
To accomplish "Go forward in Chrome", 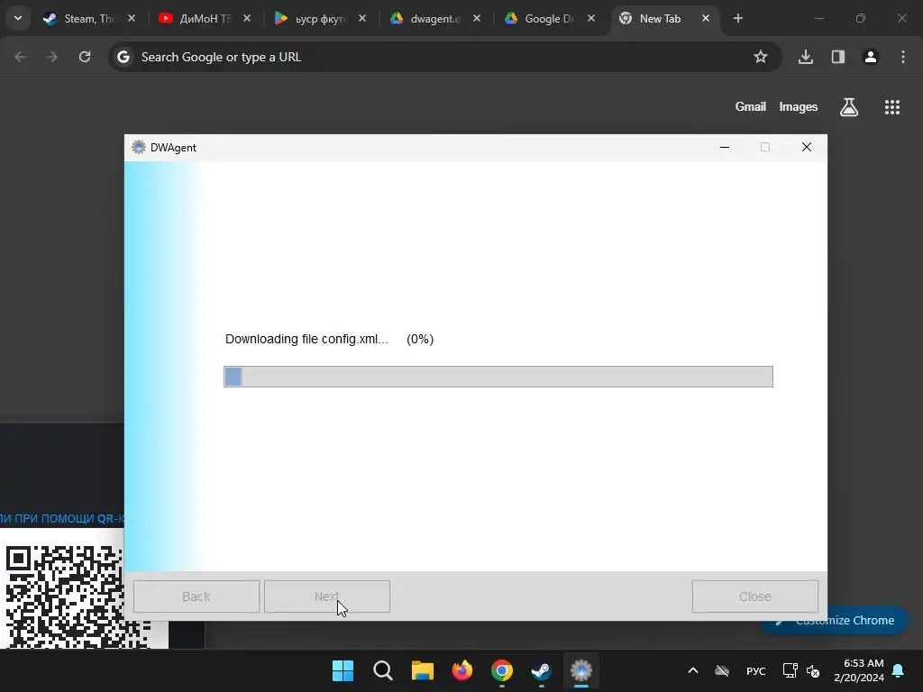I will [x=52, y=57].
